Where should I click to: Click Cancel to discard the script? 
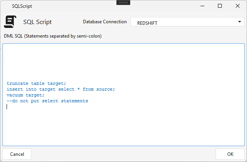[17, 154]
